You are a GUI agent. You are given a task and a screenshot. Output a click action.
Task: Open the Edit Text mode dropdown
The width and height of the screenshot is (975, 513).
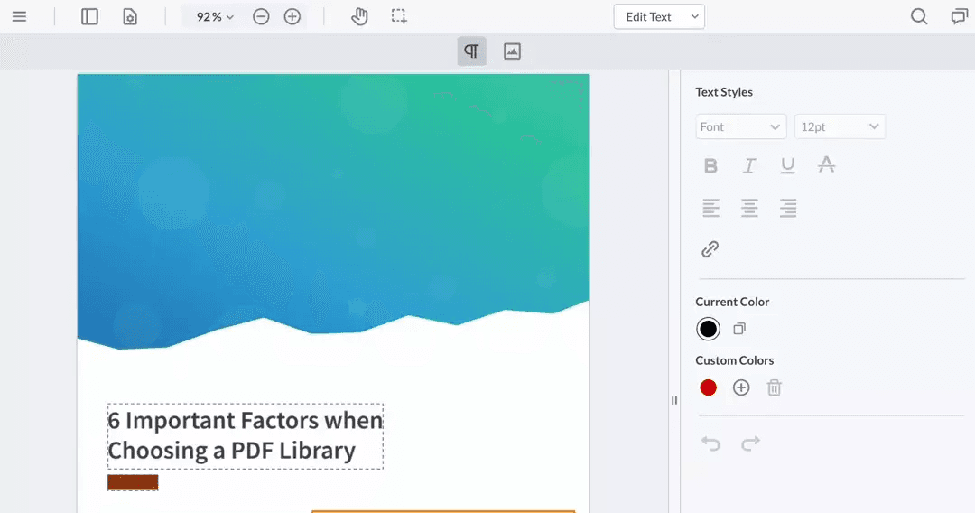[659, 16]
